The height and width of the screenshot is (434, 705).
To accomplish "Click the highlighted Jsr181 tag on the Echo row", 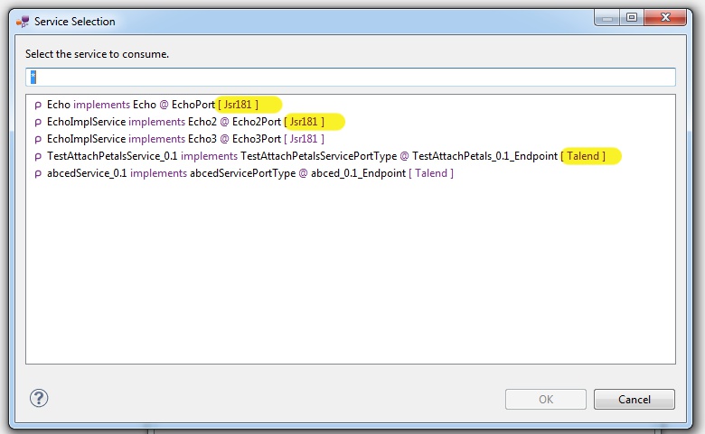I will 240,105.
